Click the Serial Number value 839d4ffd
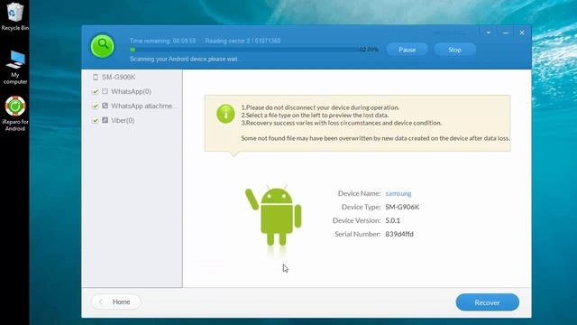Image resolution: width=577 pixels, height=325 pixels. click(x=399, y=234)
